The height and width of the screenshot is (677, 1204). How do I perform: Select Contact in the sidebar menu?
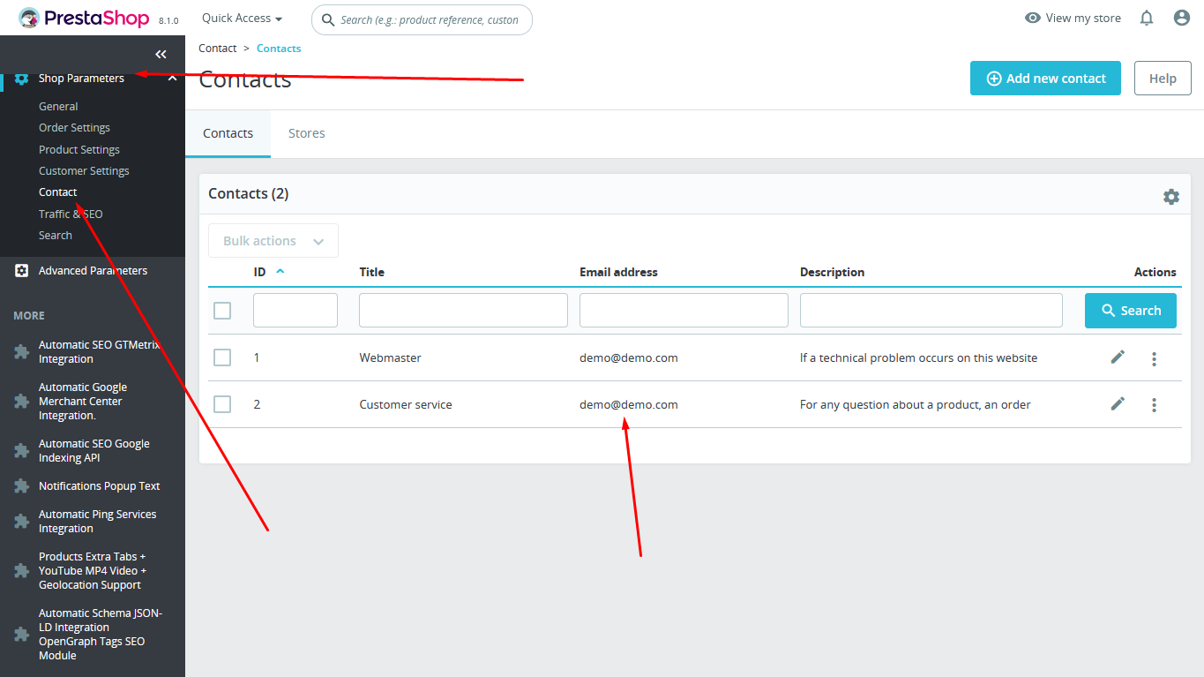[x=58, y=192]
